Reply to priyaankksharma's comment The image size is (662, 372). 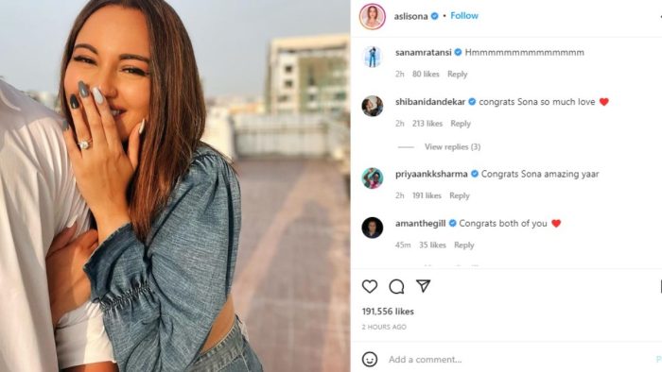460,195
